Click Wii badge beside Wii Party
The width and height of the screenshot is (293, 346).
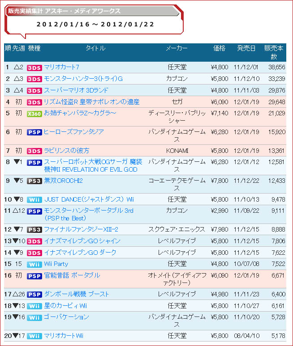click(x=34, y=265)
